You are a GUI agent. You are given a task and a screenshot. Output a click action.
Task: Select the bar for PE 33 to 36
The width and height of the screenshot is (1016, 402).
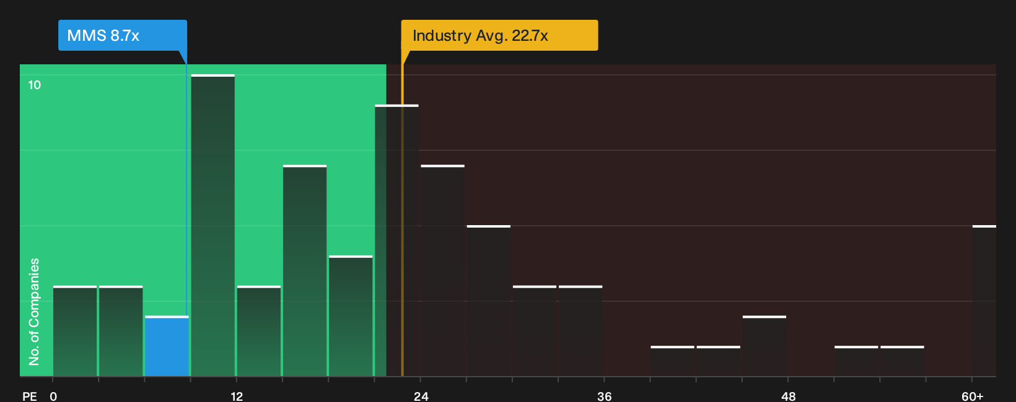tap(580, 331)
